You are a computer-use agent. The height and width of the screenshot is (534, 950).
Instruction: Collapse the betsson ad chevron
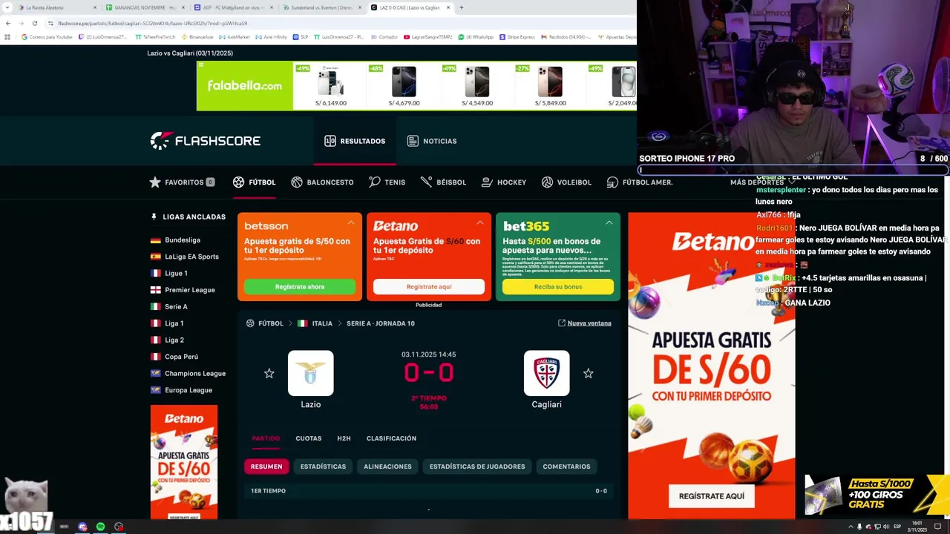351,222
